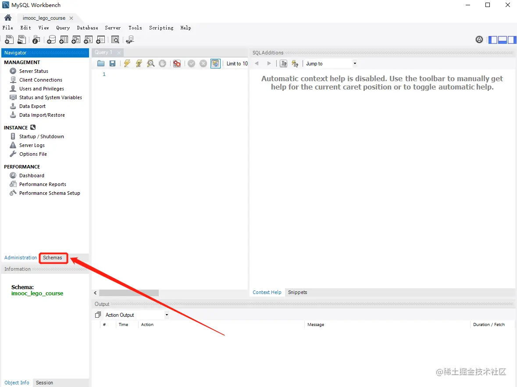517x387 pixels.
Task: Open the performance Dashboard
Action: point(32,176)
